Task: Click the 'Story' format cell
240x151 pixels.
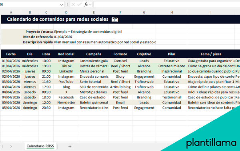Action: [120, 76]
